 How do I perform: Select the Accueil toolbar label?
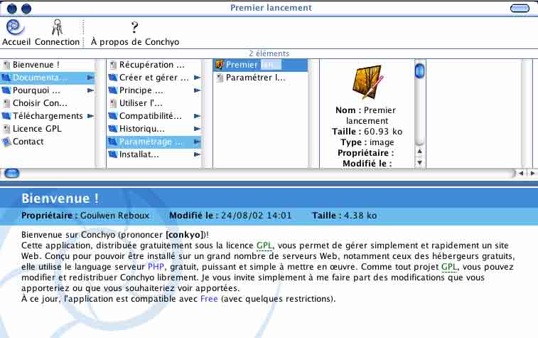16,42
